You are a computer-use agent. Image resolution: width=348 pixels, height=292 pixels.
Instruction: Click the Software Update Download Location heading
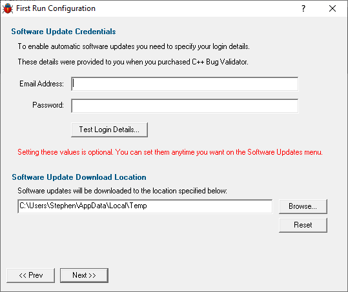pyautogui.click(x=79, y=177)
